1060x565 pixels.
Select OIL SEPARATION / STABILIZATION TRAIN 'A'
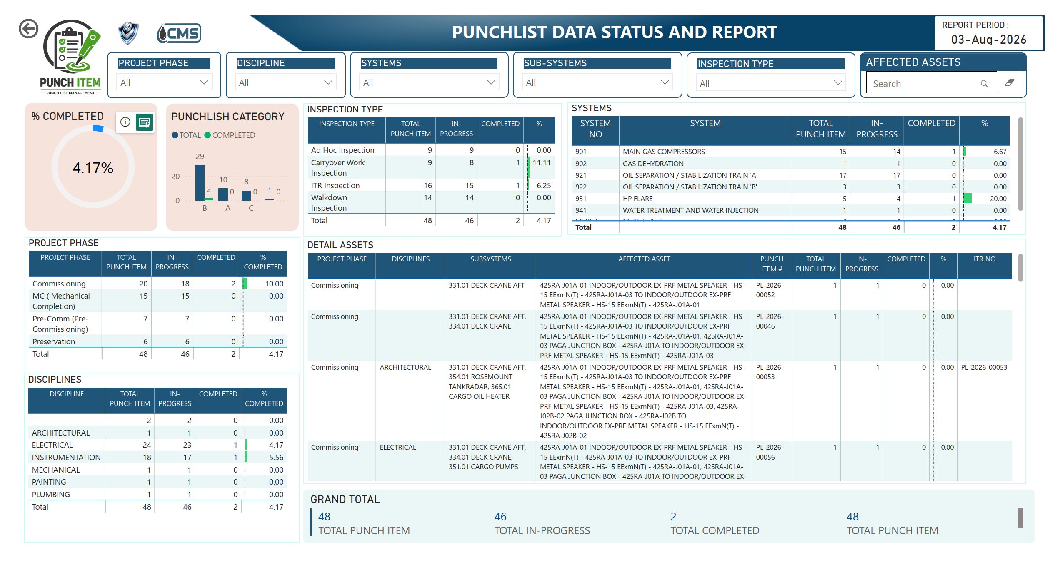[791, 175]
